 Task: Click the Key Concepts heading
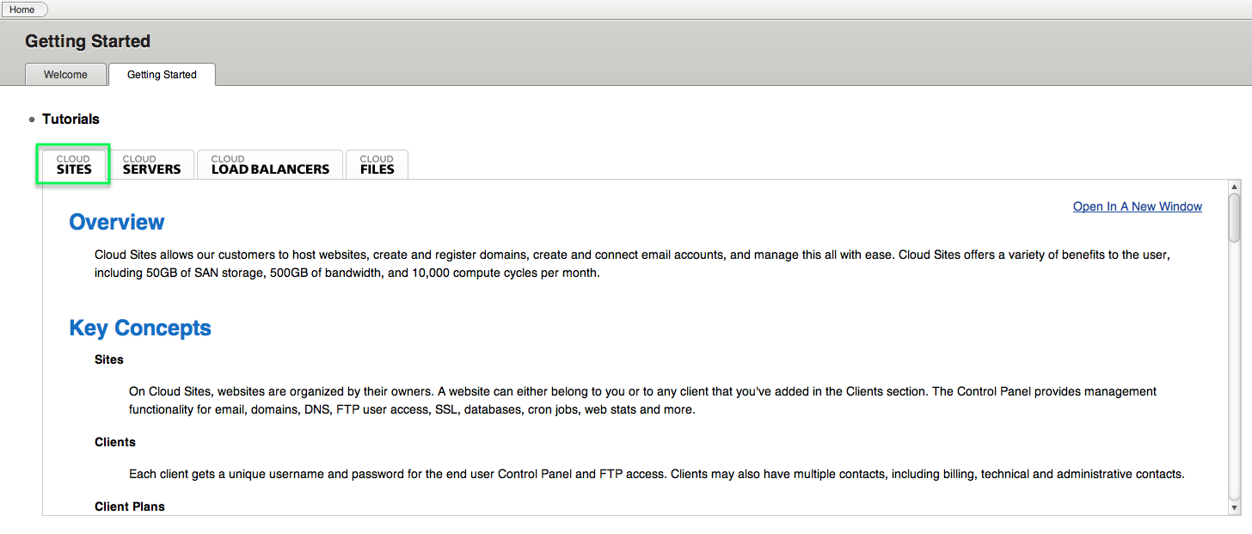tap(140, 328)
